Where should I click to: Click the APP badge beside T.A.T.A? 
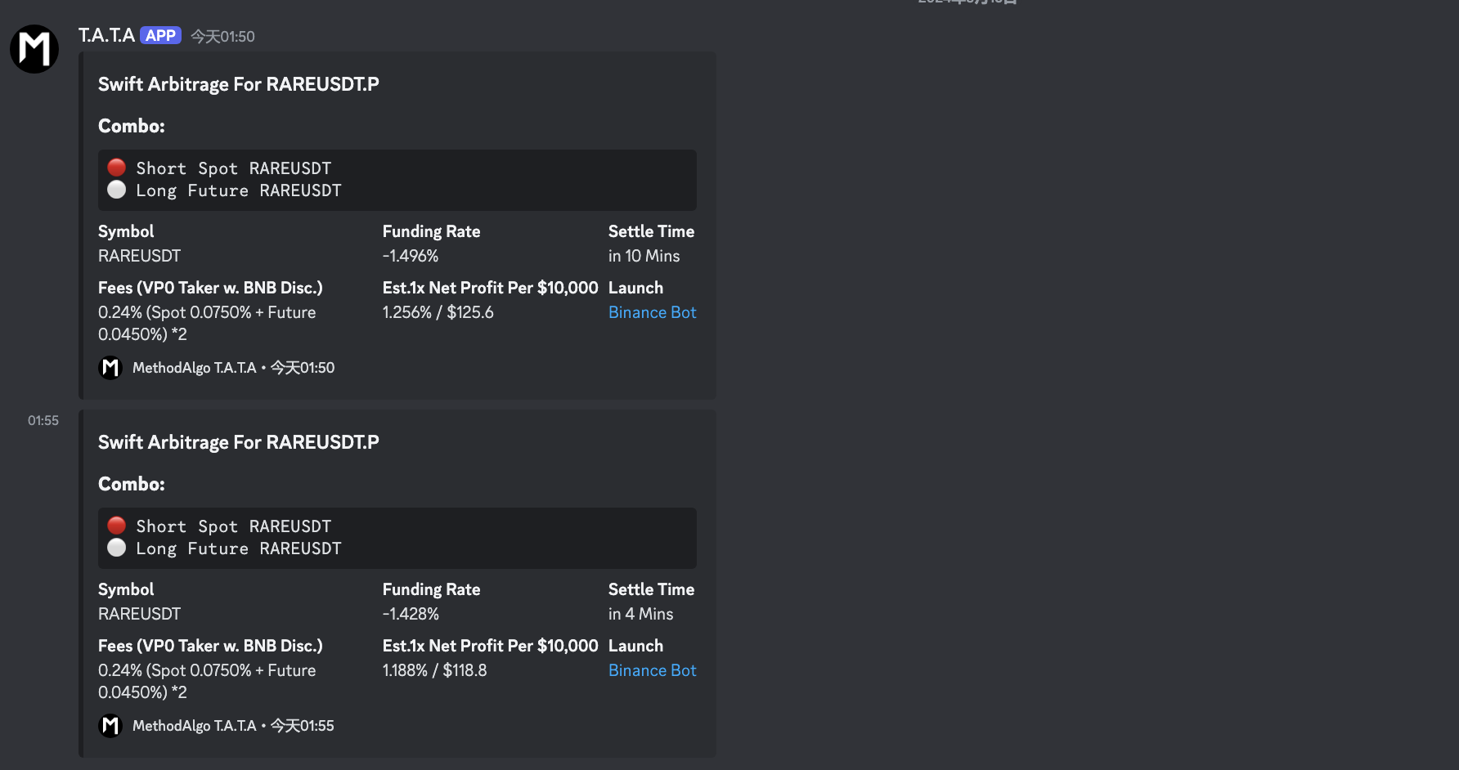point(160,35)
